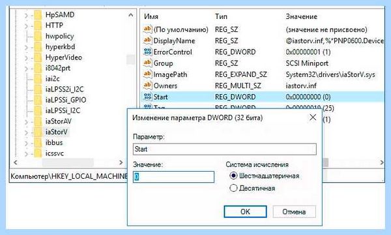The image size is (391, 235).
Task: Expand the HpSAMD tree node
Action: click(26, 16)
